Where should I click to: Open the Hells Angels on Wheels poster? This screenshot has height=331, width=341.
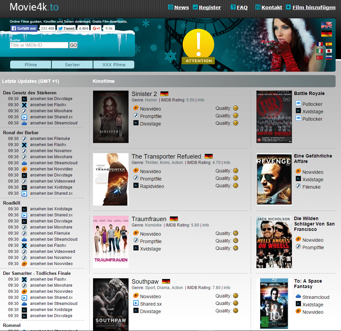pos(274,242)
